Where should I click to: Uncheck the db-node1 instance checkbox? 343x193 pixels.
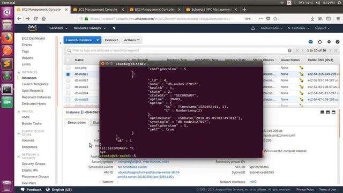[x=68, y=74]
